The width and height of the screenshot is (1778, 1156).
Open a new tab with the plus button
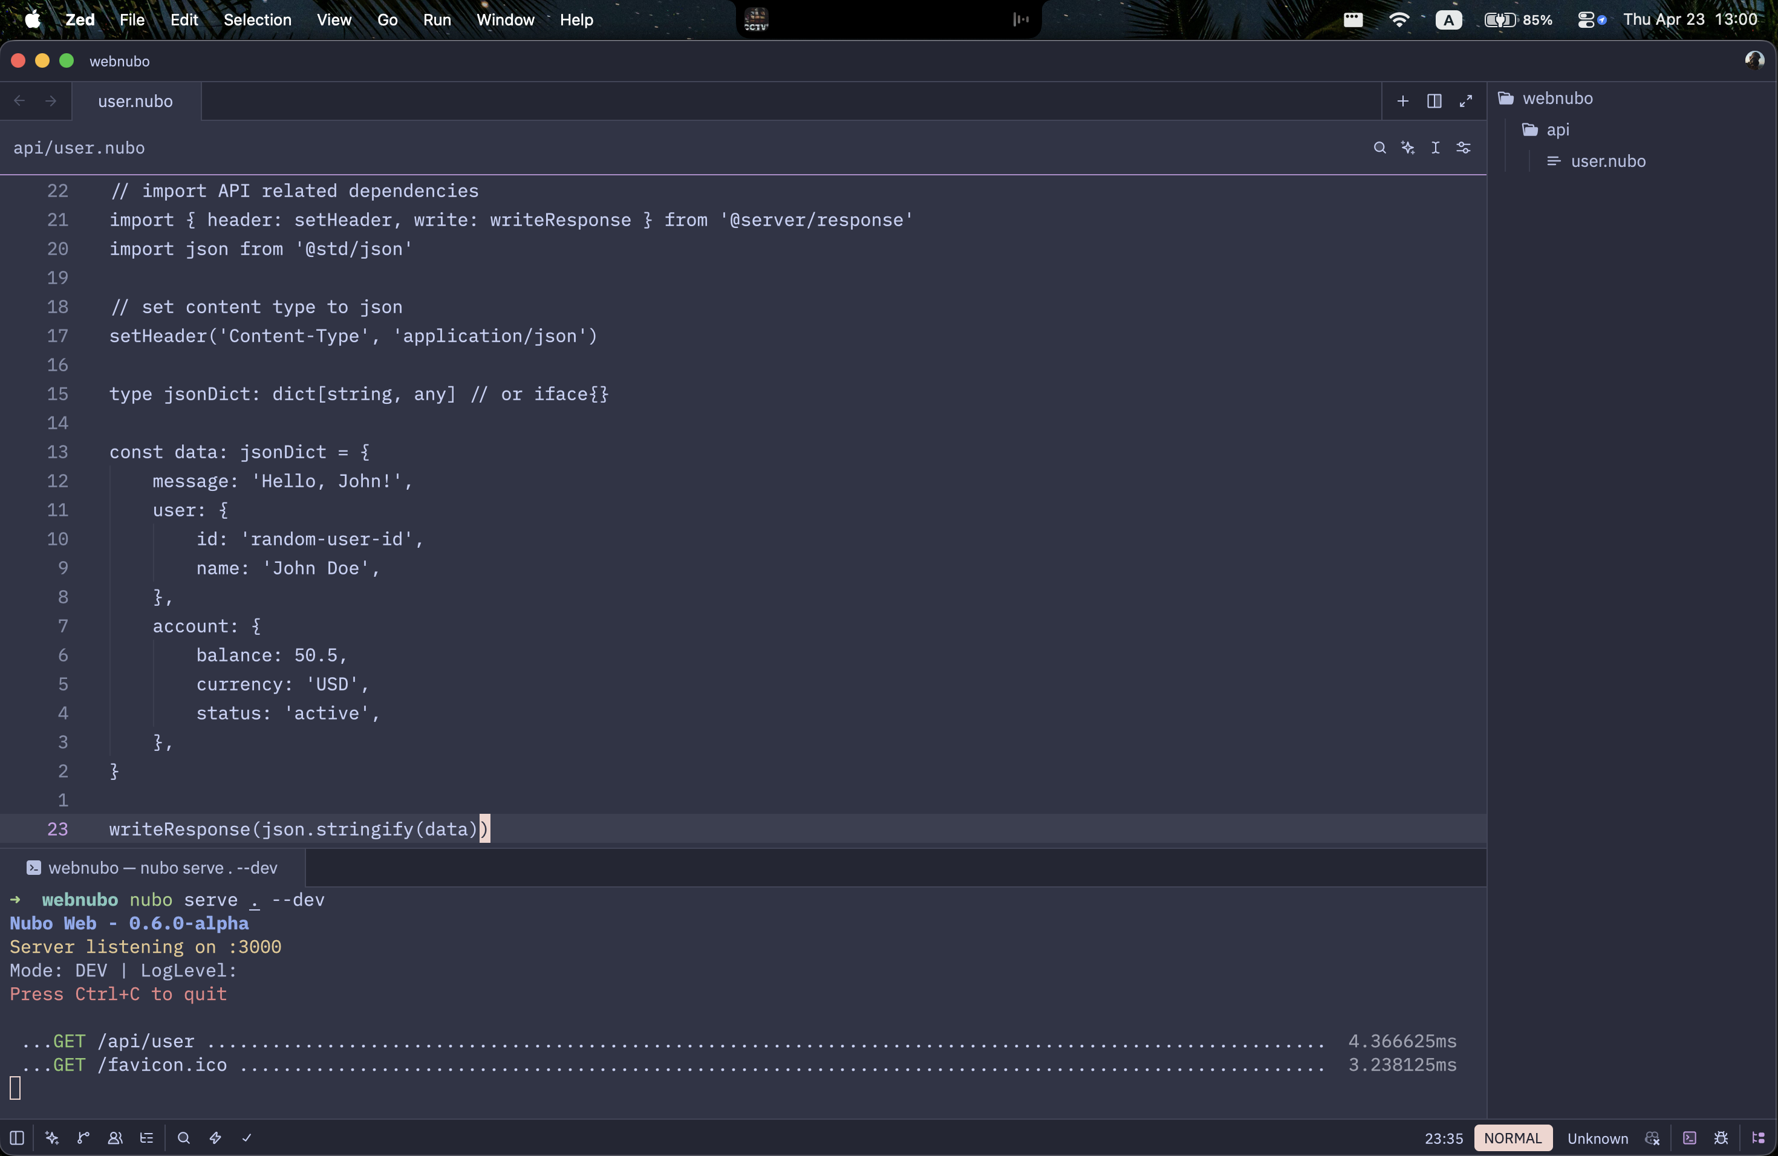[x=1402, y=101]
